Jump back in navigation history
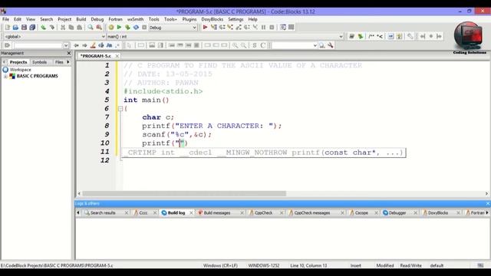Viewport: 491px width, 276px height. (76, 45)
